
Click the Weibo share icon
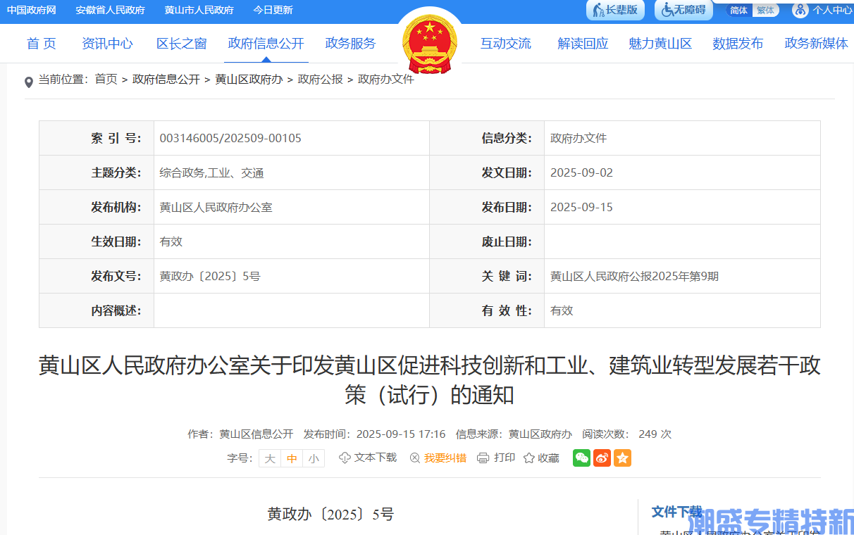point(602,458)
